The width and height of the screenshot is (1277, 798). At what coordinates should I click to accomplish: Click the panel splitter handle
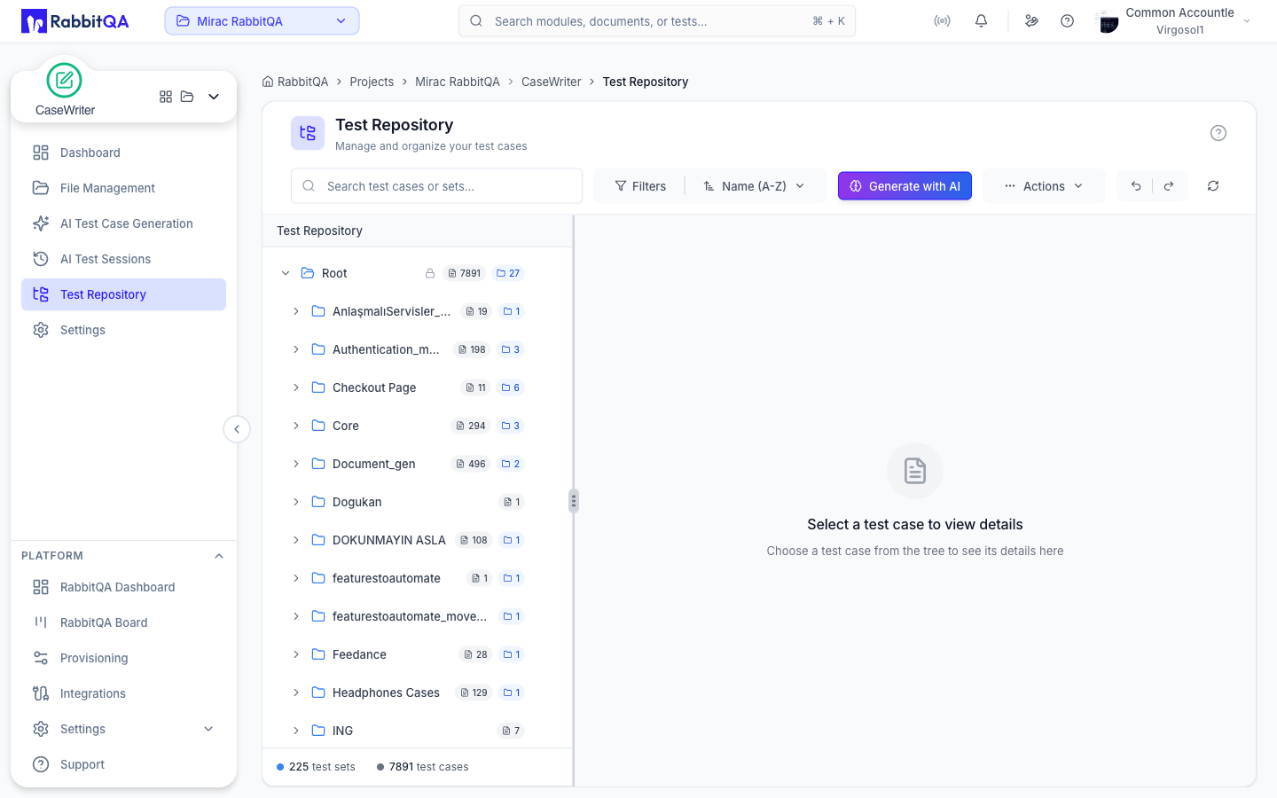[x=574, y=501]
